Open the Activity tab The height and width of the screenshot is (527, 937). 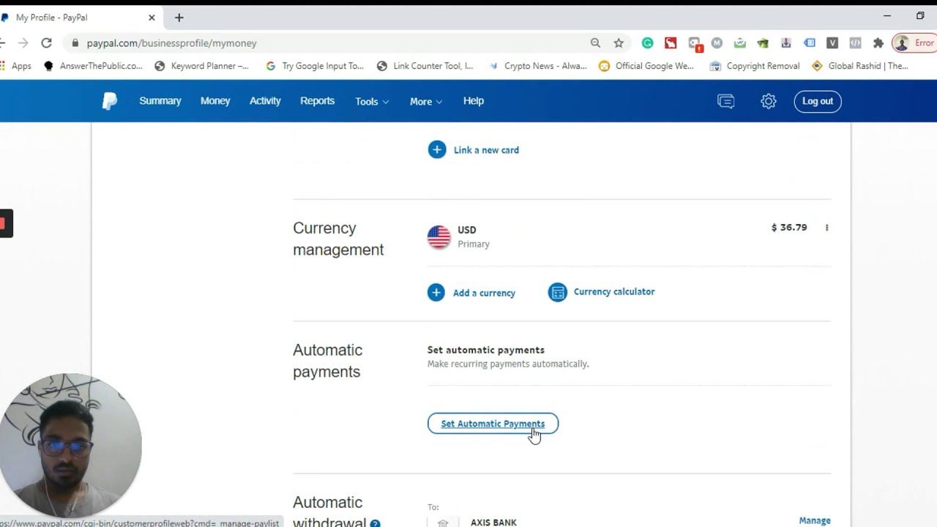(265, 101)
